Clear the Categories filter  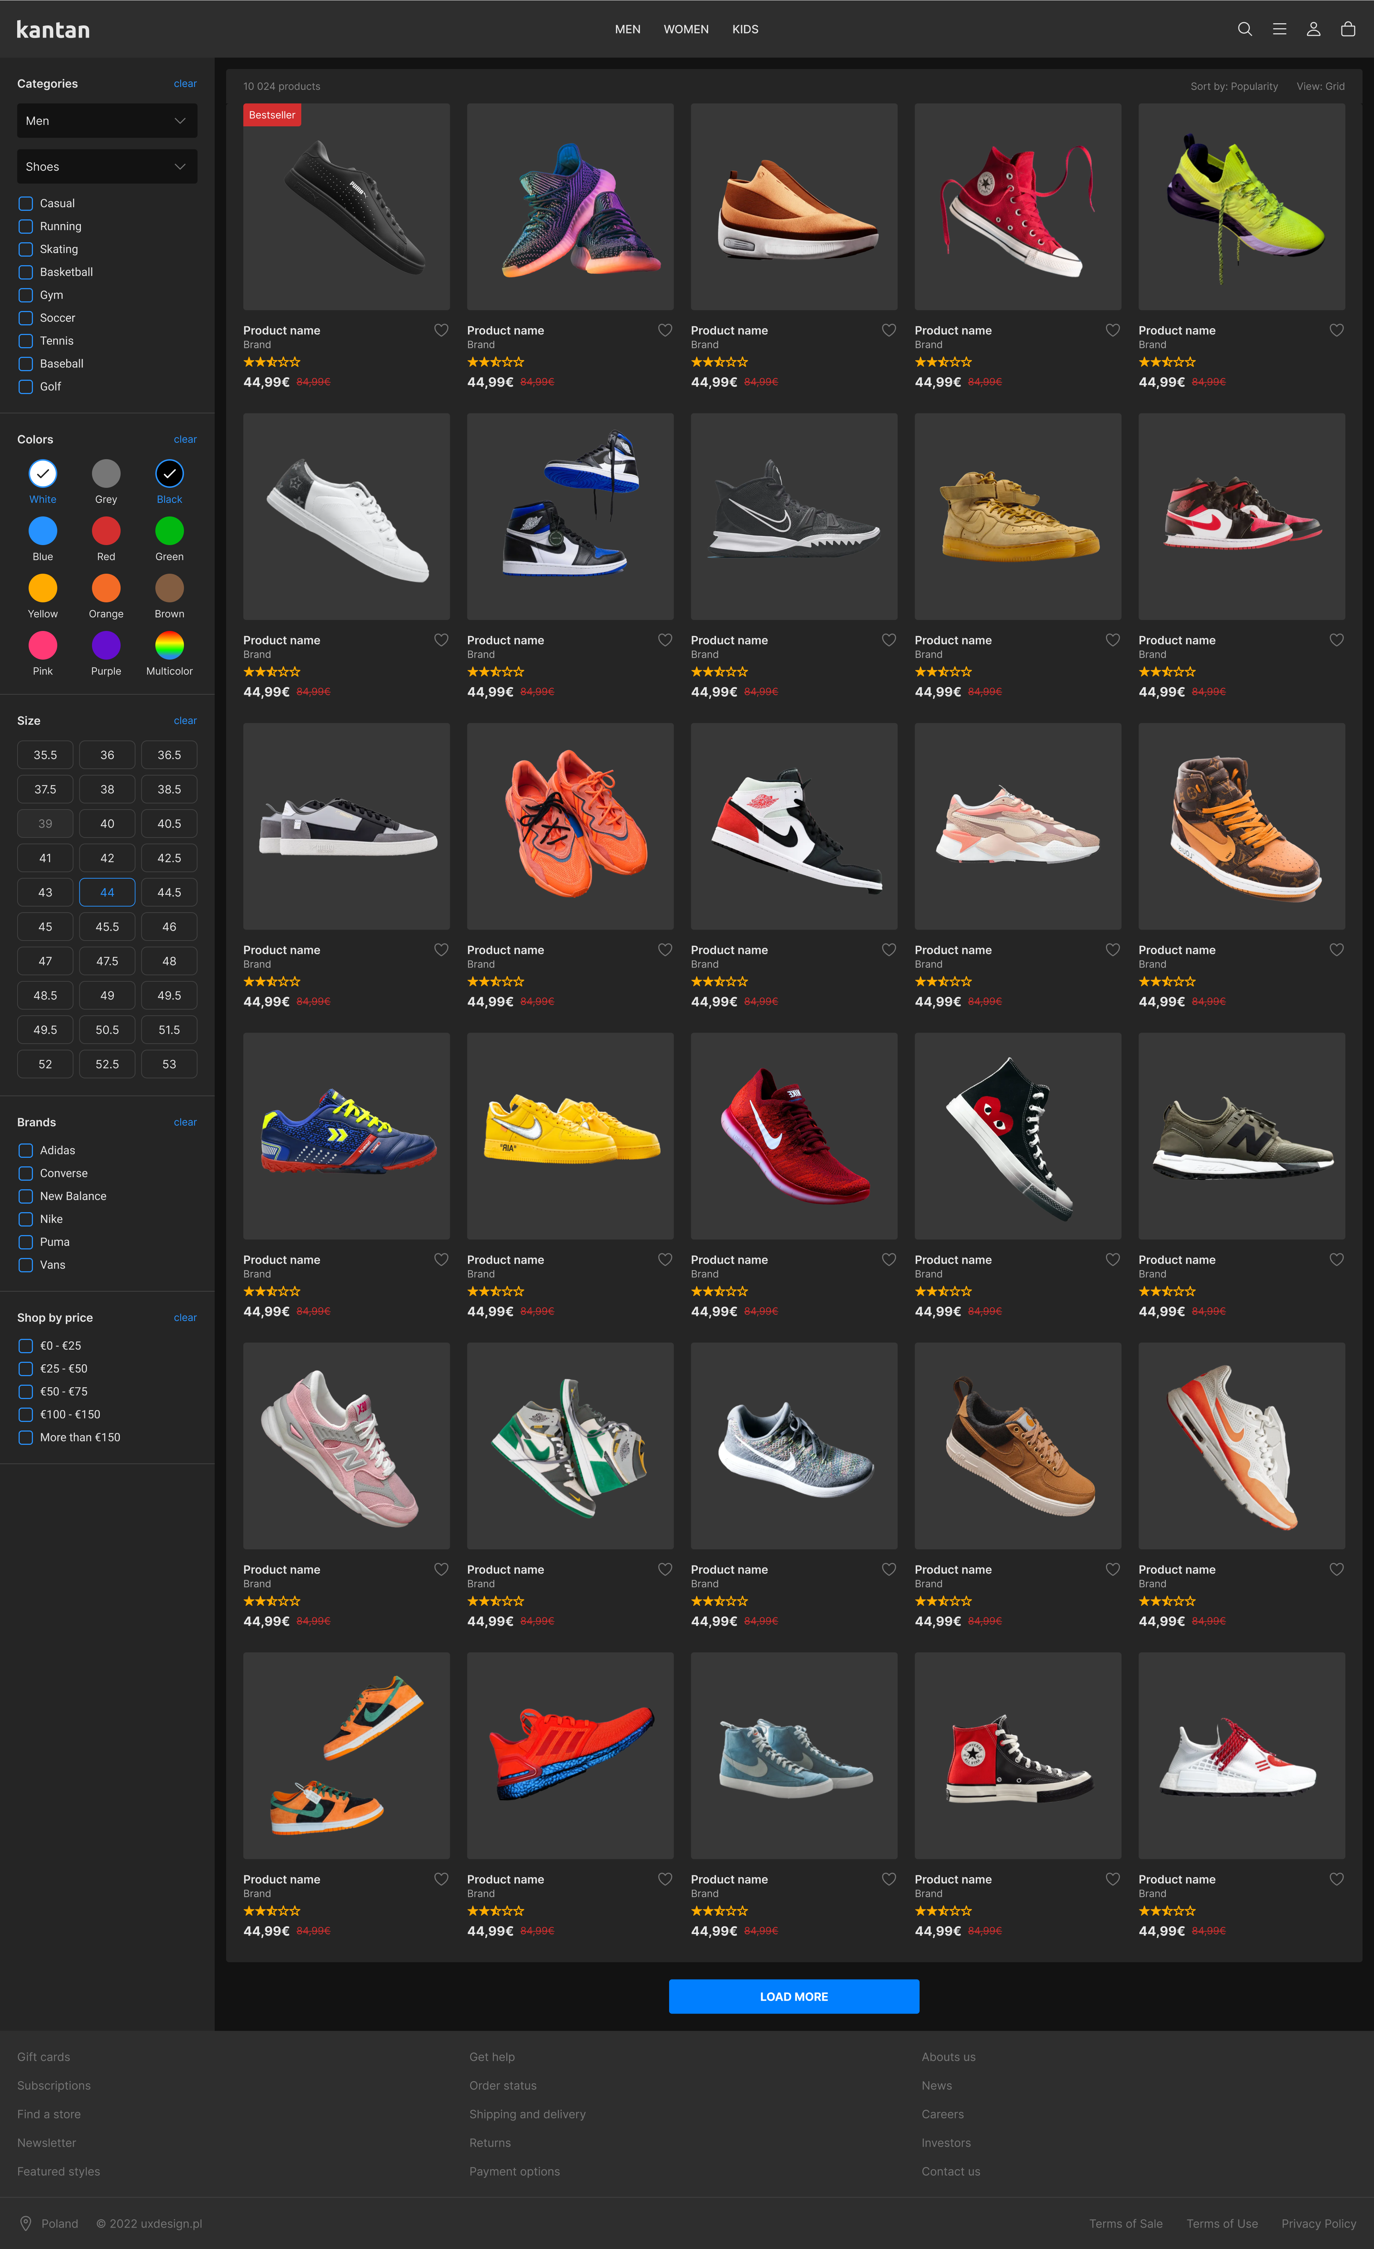pos(185,84)
